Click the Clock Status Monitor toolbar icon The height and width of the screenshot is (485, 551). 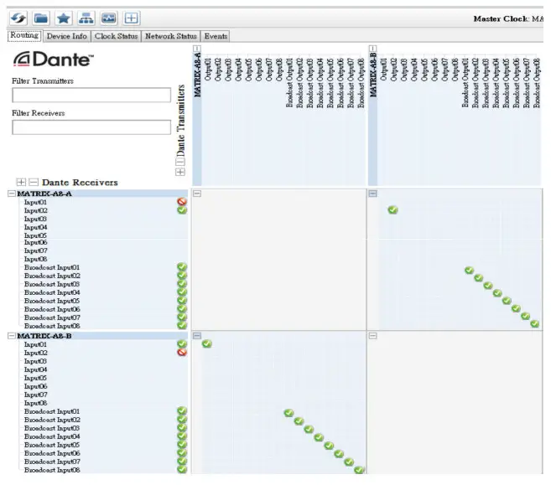pyautogui.click(x=108, y=18)
